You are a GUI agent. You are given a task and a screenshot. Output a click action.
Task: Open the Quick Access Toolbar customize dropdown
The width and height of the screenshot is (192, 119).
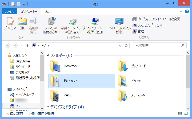click(24, 5)
